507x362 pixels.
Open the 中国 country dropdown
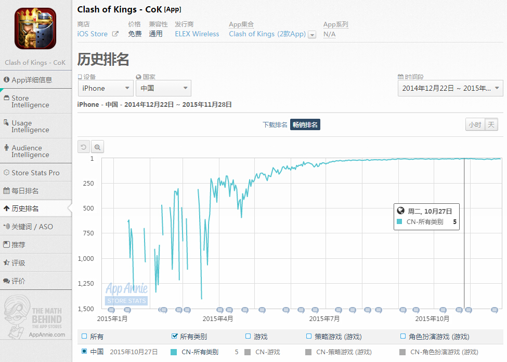point(163,88)
